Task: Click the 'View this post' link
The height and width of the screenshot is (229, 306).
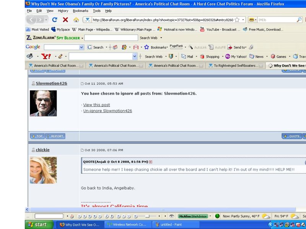Action: [96, 105]
